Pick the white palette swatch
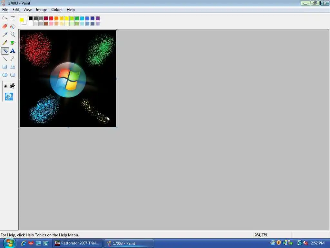This screenshot has height=248, width=330. tap(31, 24)
